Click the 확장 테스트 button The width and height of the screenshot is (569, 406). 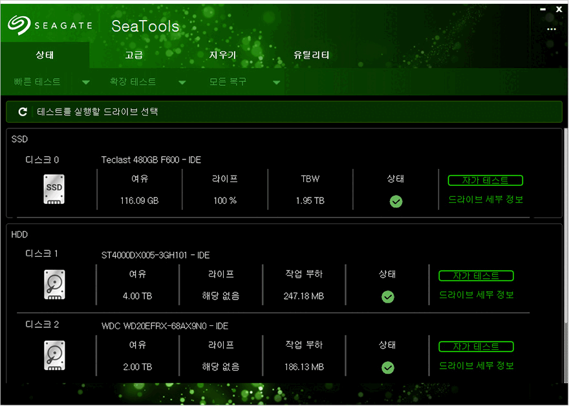coord(133,82)
